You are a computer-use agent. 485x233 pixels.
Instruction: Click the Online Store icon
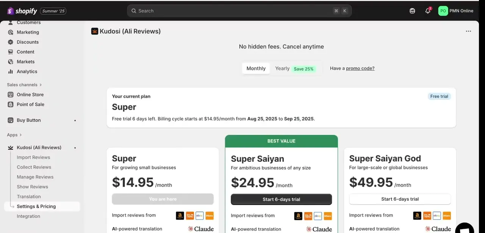coord(11,95)
